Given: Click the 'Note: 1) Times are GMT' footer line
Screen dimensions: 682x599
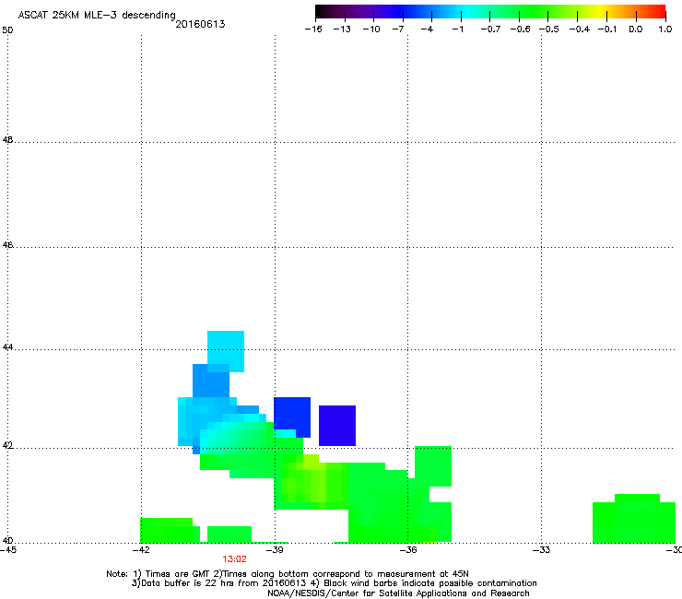Looking at the screenshot, I should coord(288,574).
